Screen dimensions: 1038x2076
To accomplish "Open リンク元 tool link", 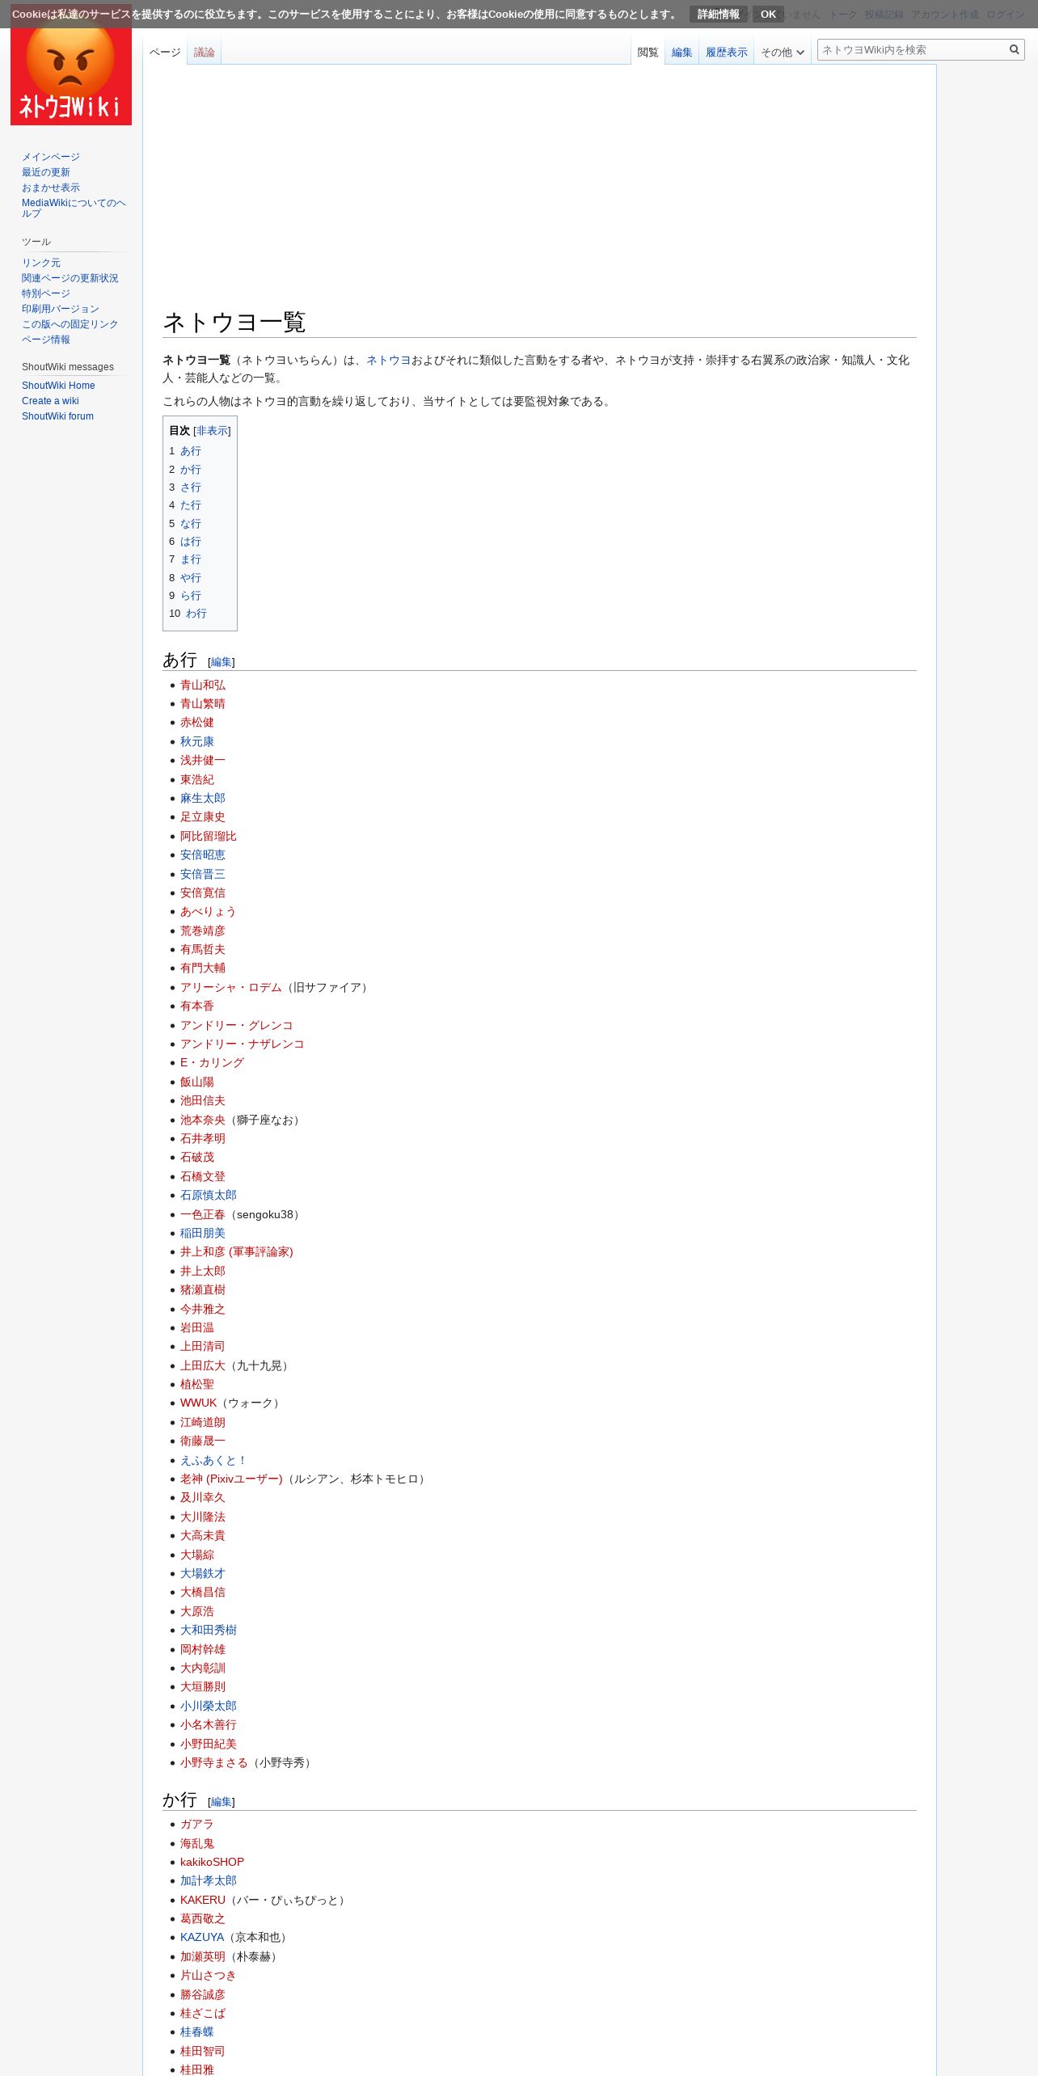I will point(41,263).
